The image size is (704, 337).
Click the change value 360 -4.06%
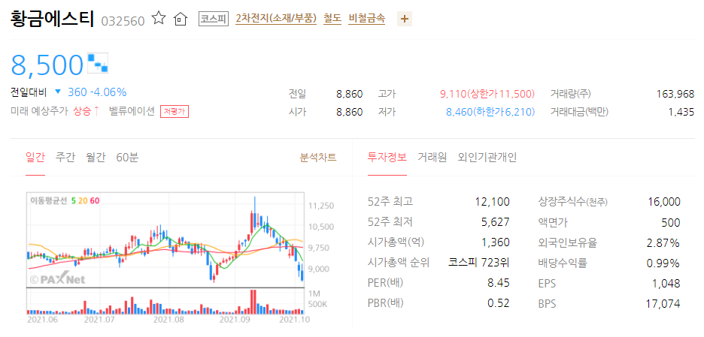click(97, 92)
